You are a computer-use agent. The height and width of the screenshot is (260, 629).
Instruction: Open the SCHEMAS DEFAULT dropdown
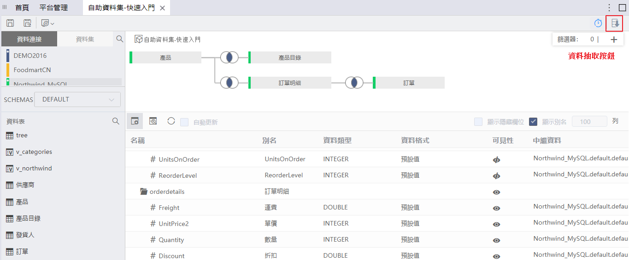pyautogui.click(x=77, y=99)
